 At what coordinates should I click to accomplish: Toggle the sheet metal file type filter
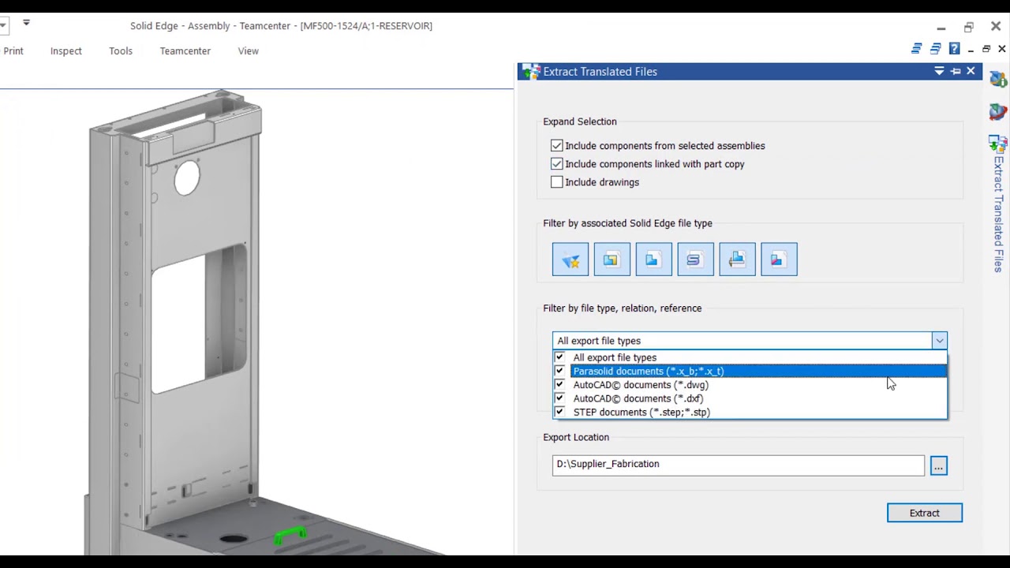tap(695, 260)
